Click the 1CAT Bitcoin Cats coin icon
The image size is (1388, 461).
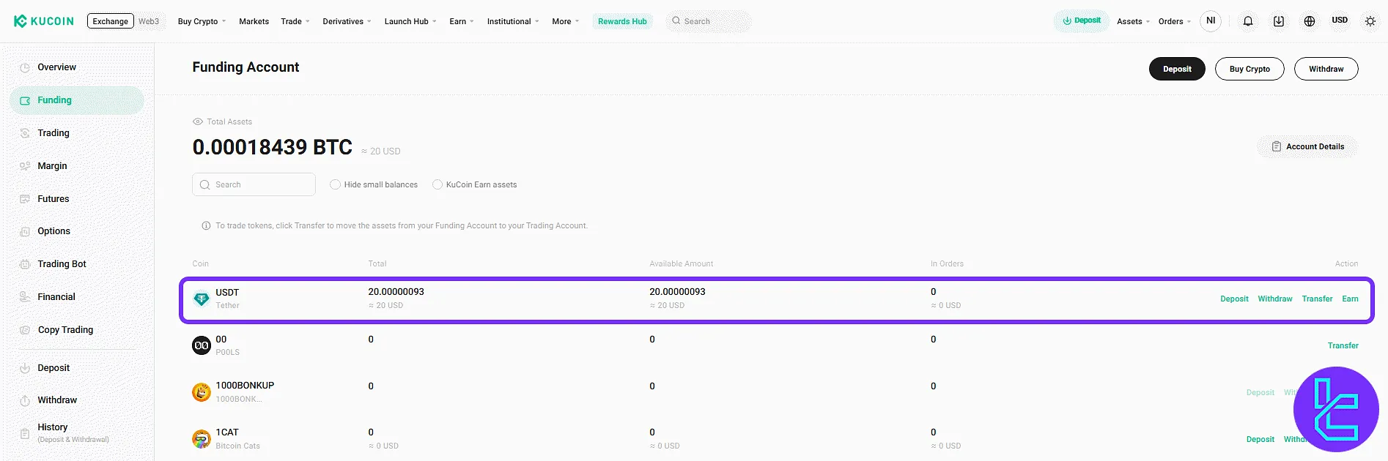202,439
